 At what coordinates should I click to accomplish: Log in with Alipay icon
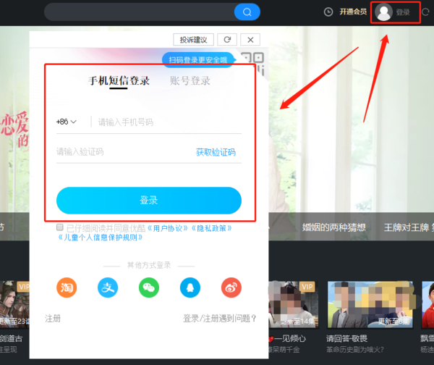tap(108, 288)
